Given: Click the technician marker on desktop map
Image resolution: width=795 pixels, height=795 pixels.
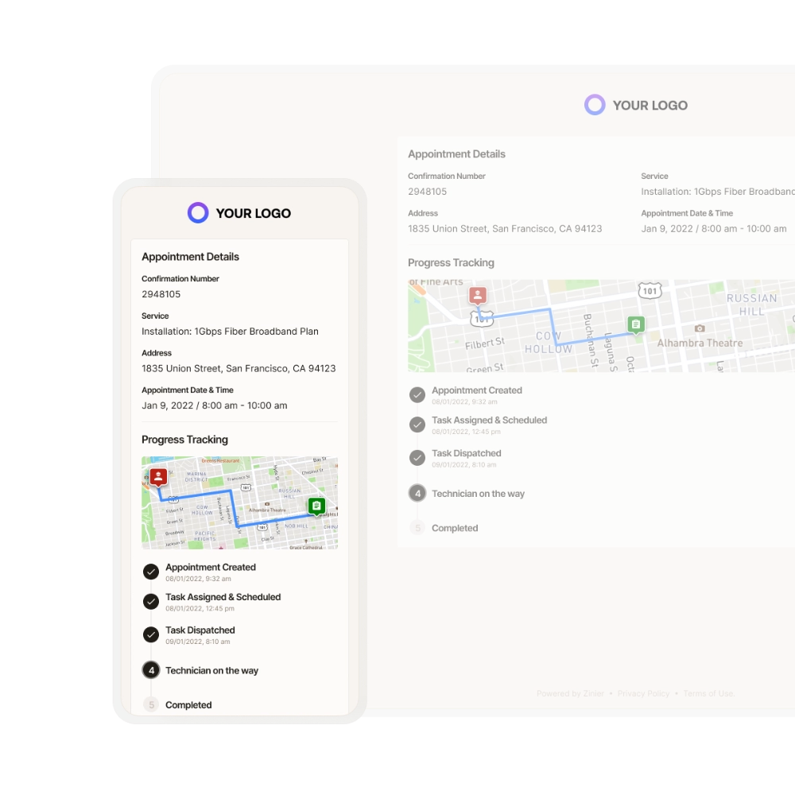Looking at the screenshot, I should pyautogui.click(x=478, y=296).
